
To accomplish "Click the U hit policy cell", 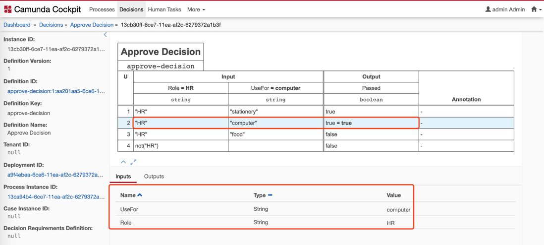I will pos(125,76).
